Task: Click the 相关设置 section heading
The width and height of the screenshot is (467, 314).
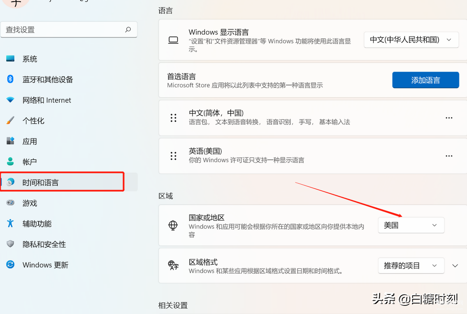Action: point(173,305)
